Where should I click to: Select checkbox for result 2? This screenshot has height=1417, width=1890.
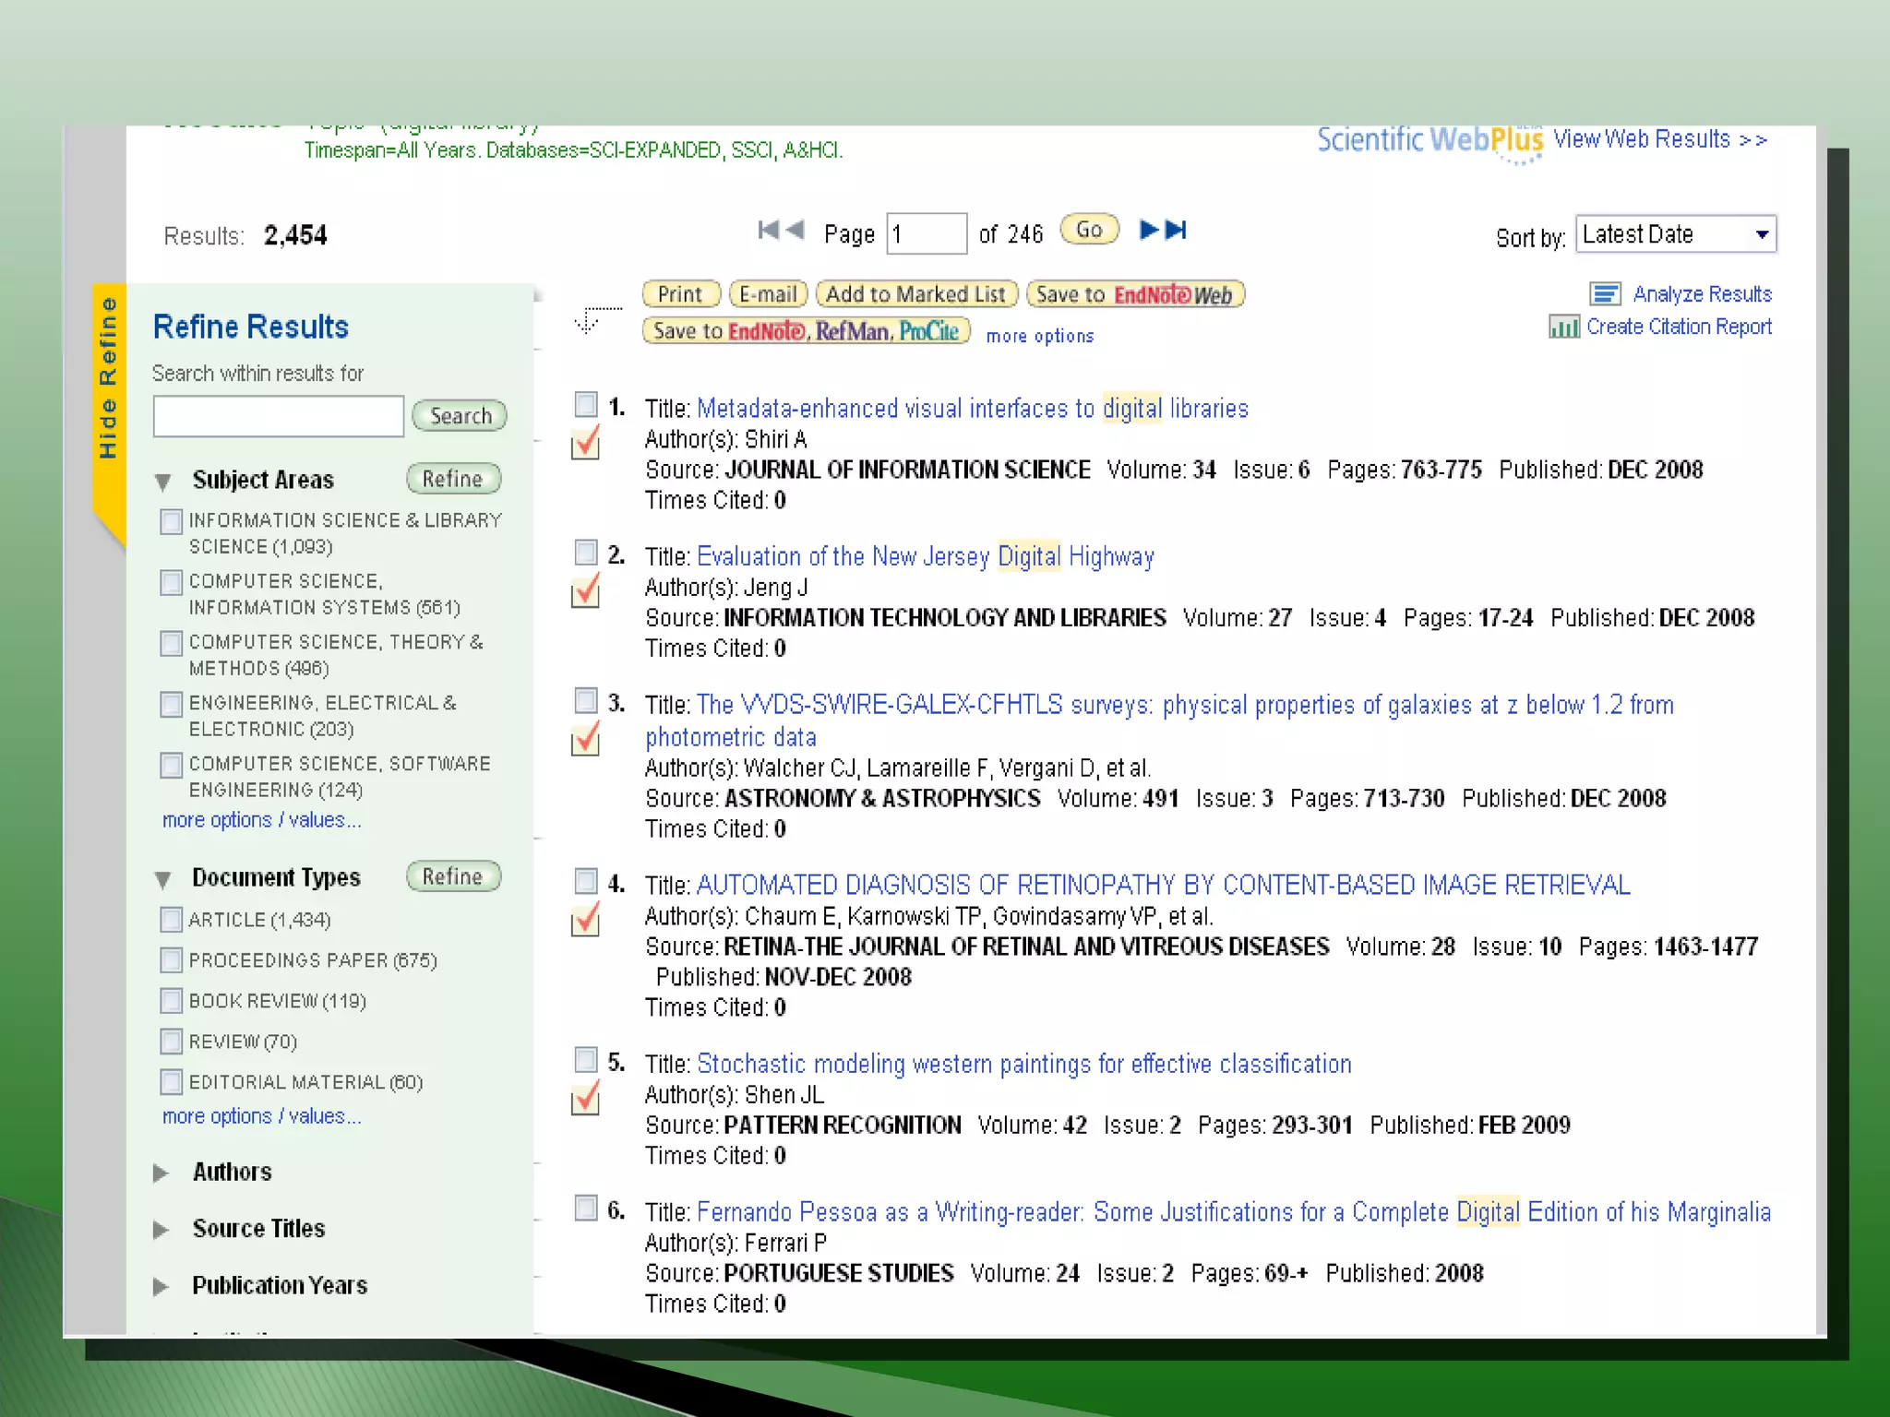586,553
